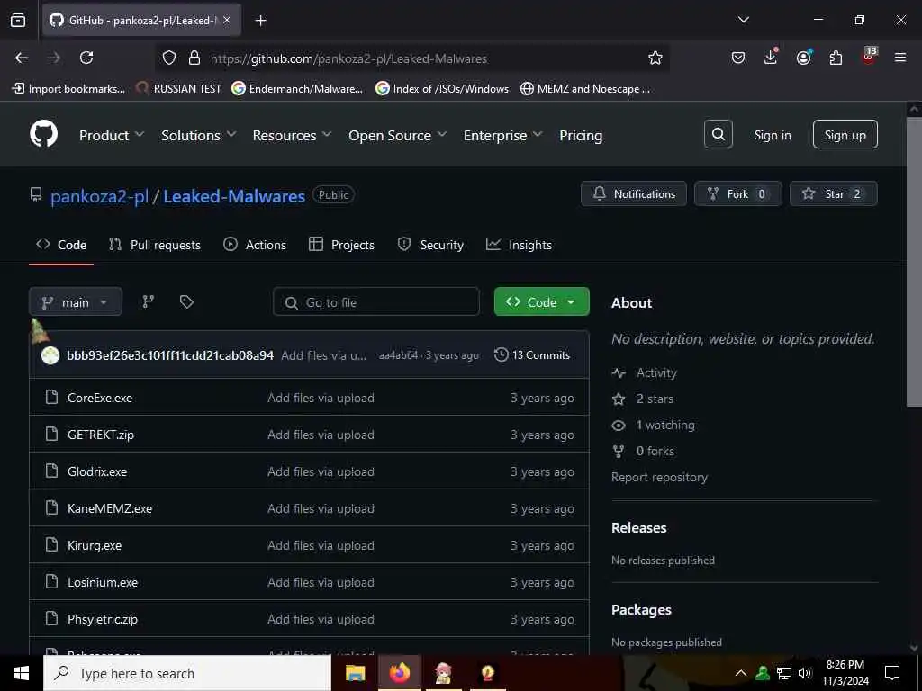Viewport: 922px width, 691px height.
Task: Click the shield tracking protection icon
Action: click(169, 58)
